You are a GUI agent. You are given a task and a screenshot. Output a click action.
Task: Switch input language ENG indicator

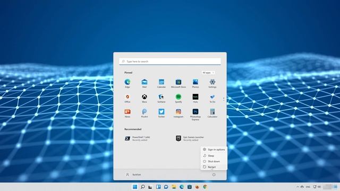point(308,187)
